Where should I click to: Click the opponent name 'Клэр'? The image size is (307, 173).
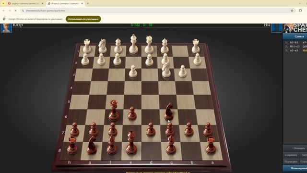[x=18, y=25]
